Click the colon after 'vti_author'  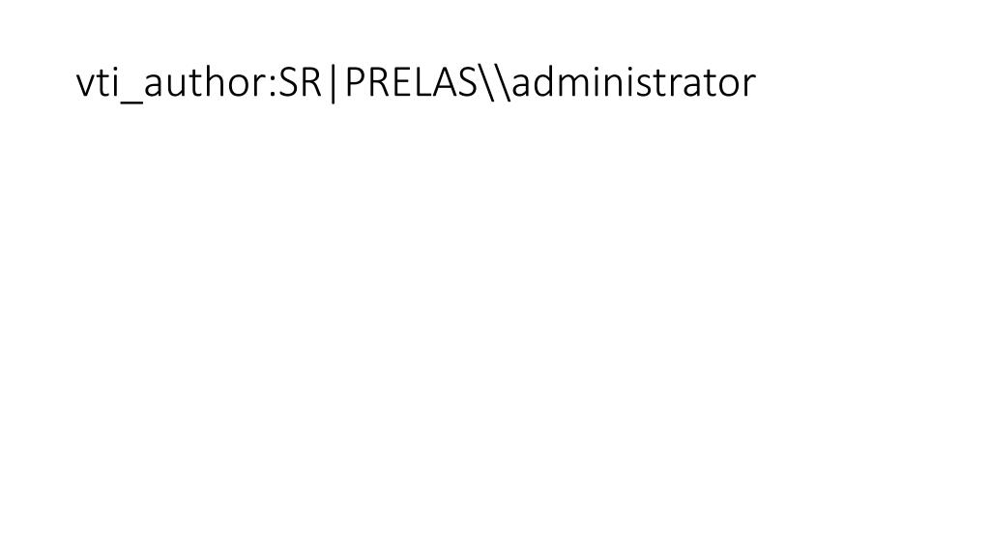pos(274,87)
